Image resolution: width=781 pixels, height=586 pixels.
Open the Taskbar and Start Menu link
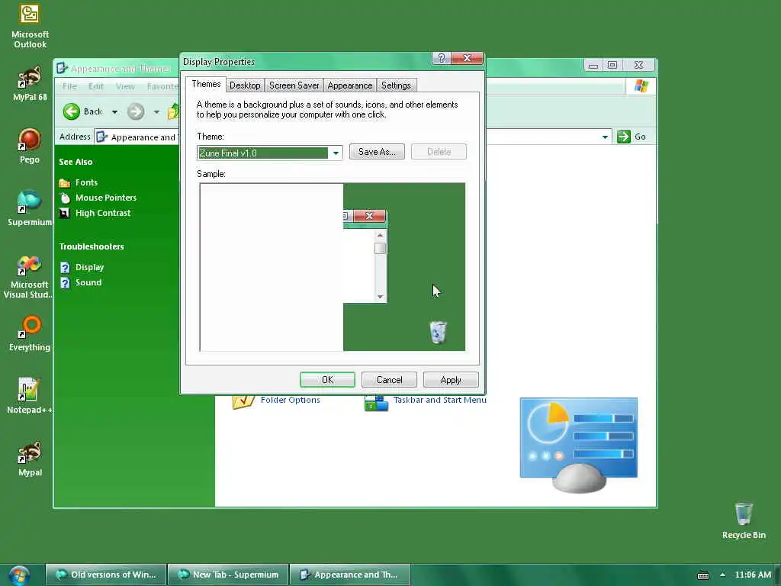440,400
